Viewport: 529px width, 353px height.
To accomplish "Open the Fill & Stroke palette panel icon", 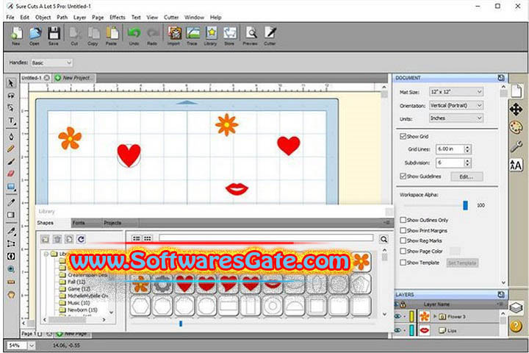I will [x=516, y=128].
